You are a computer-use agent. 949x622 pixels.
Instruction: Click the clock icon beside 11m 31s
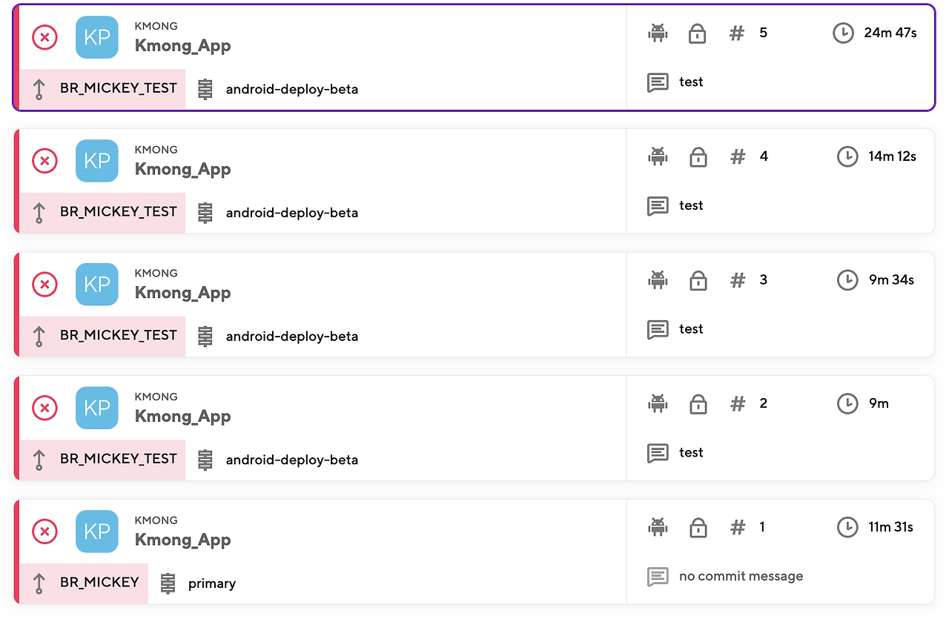(x=847, y=527)
